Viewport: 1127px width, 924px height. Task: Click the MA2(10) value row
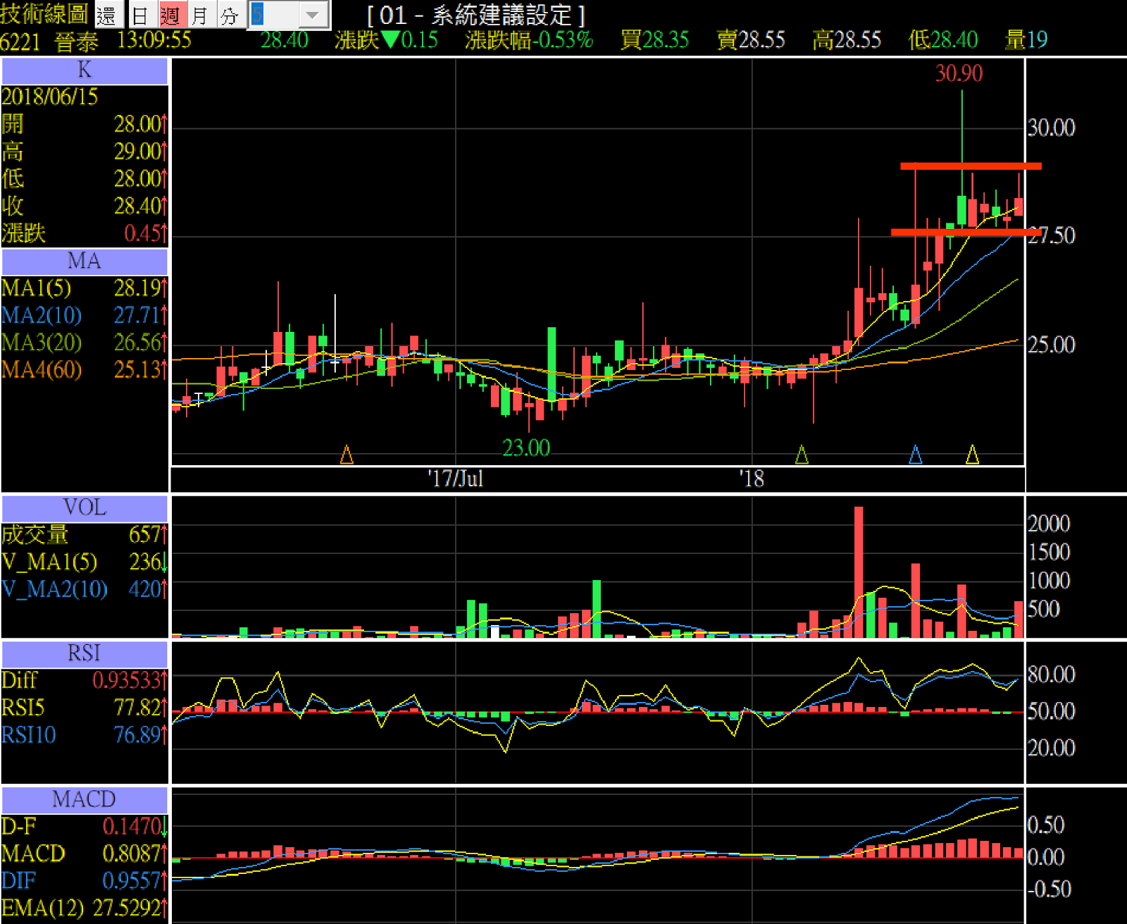pyautogui.click(x=85, y=316)
